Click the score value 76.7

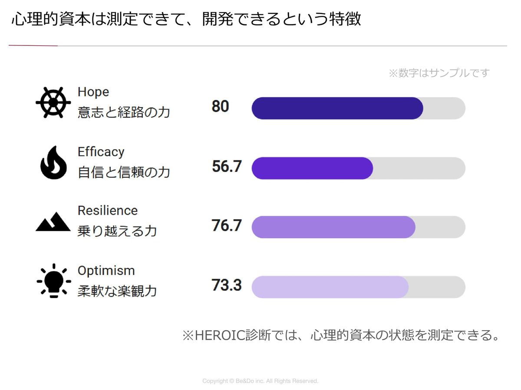(x=227, y=226)
